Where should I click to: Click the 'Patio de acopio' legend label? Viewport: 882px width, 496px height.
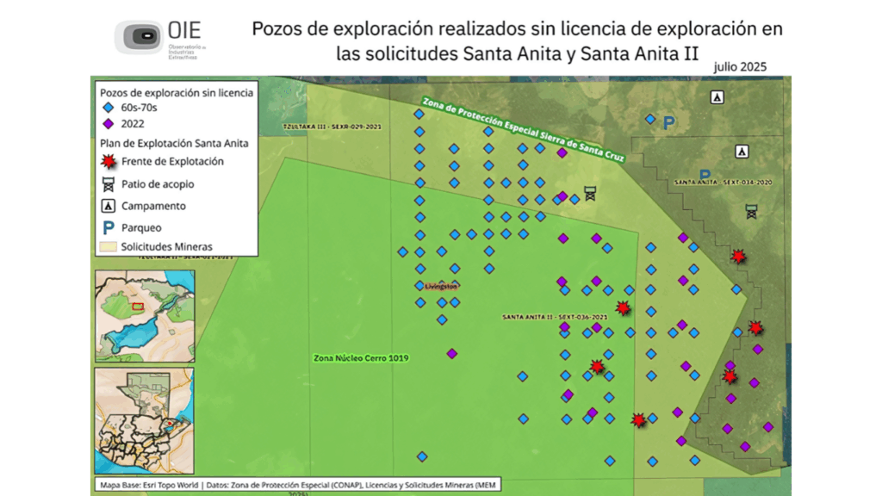tap(158, 184)
